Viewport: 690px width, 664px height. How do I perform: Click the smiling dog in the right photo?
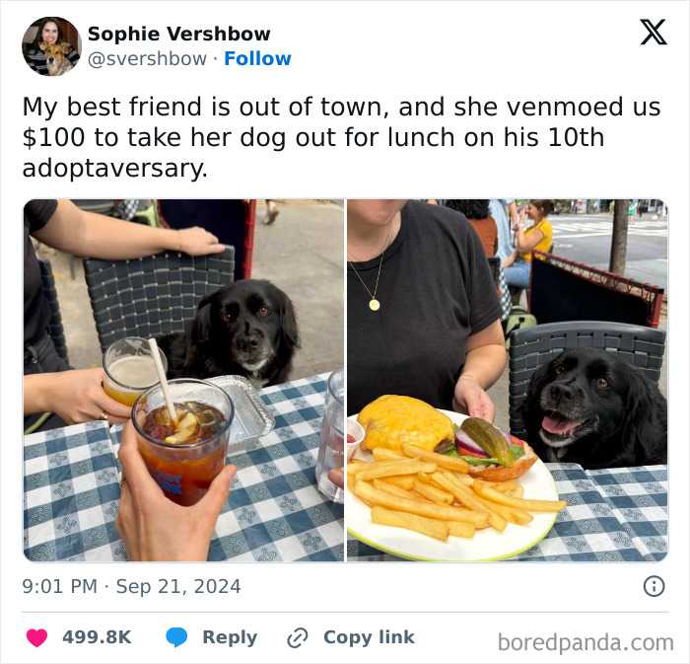(x=594, y=407)
